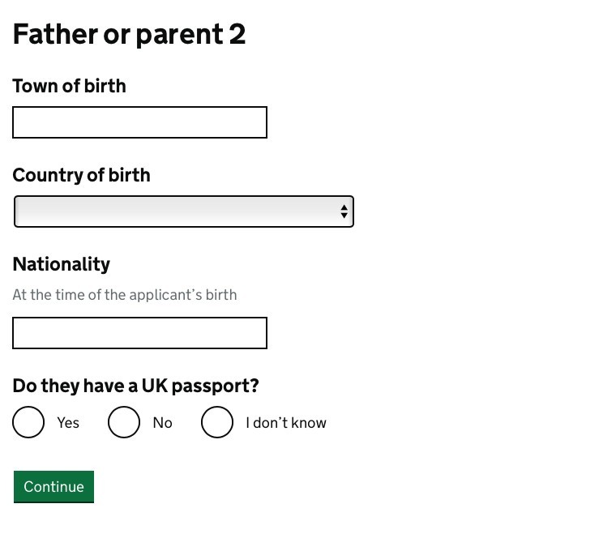Viewport: 616px width, 538px height.
Task: Click the Nationality label text
Action: (x=61, y=264)
